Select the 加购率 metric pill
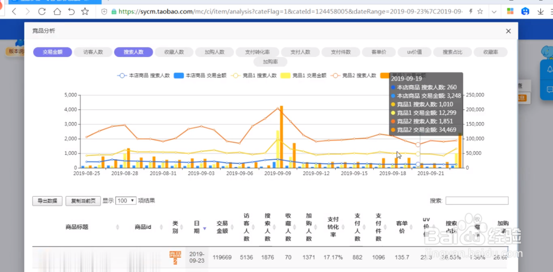 tap(270, 62)
